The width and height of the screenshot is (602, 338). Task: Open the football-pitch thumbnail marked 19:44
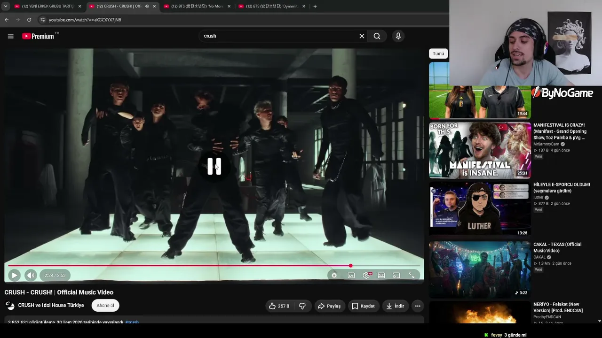coord(480,91)
